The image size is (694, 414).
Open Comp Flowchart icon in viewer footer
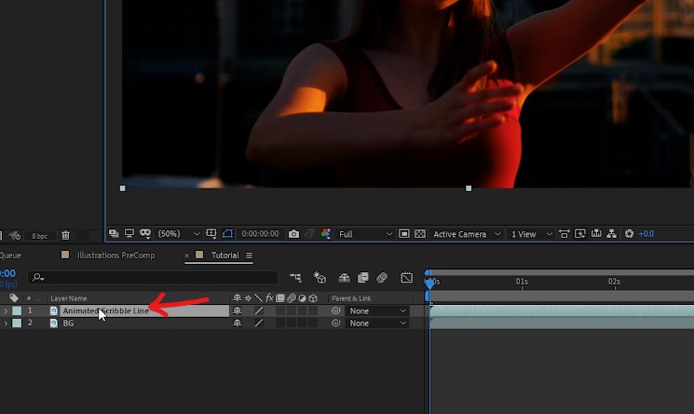[612, 234]
